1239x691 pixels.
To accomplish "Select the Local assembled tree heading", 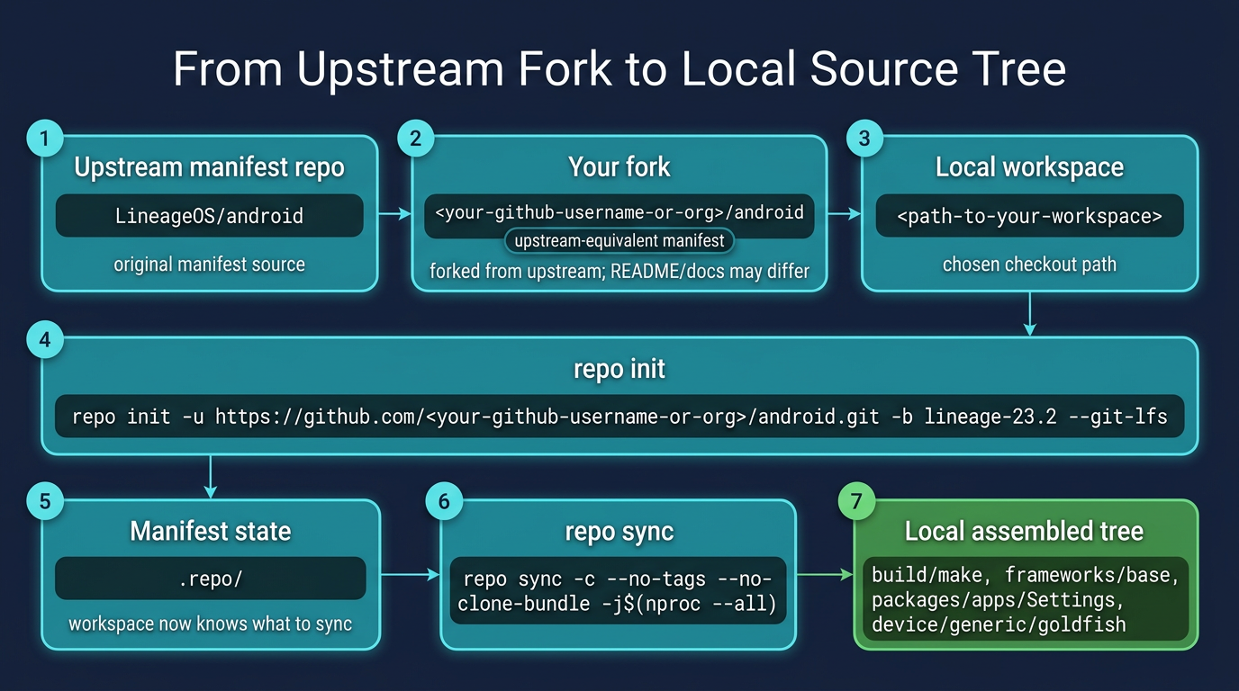I will coord(1024,531).
